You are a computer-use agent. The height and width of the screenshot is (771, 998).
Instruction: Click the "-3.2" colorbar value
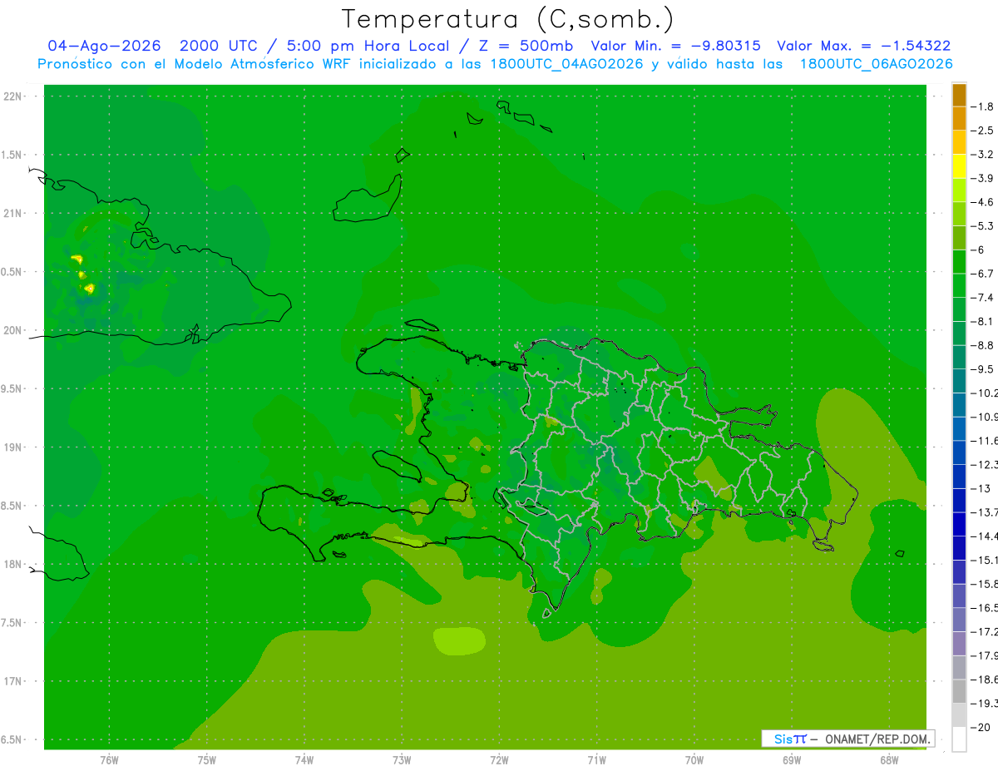pos(982,155)
